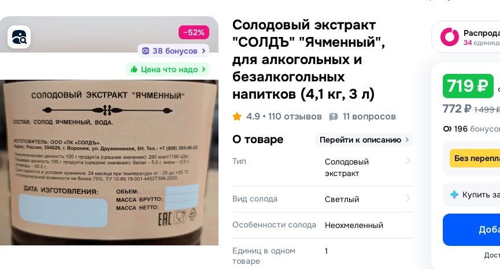This screenshot has height=269, width=500.
Task: Select the green 719 ₽ price
Action: point(468,86)
